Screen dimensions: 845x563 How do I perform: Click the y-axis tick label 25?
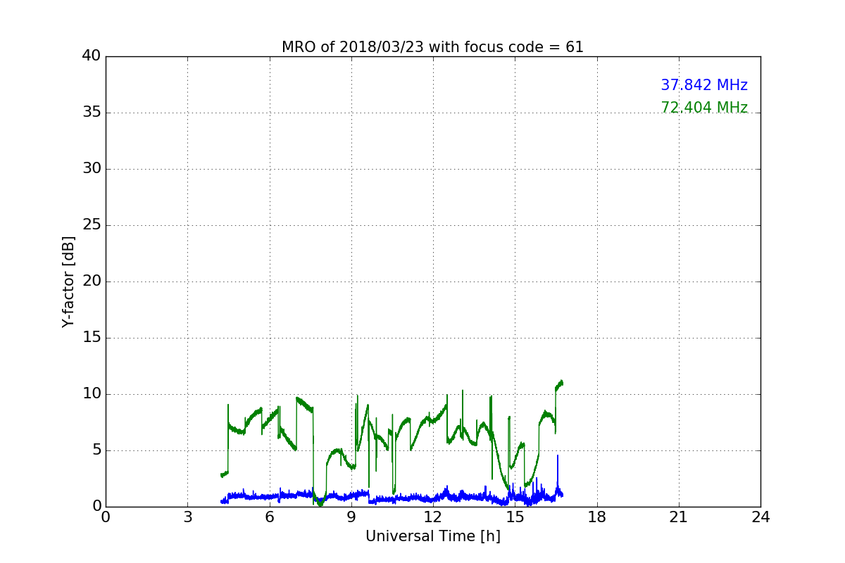pos(92,225)
